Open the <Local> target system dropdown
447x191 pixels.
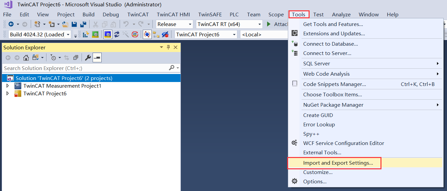pos(264,34)
